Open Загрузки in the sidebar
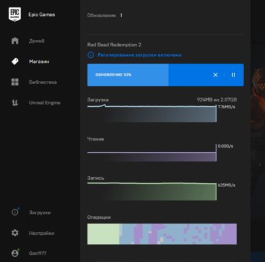This screenshot has height=262, width=265. coord(40,212)
